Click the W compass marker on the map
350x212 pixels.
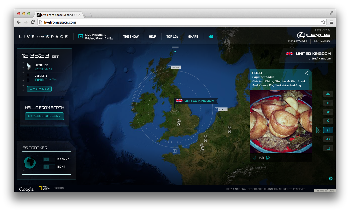(133, 109)
